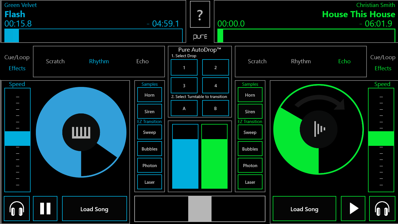Select AutoDrop number 4
The height and width of the screenshot is (224, 398).
tap(216, 85)
